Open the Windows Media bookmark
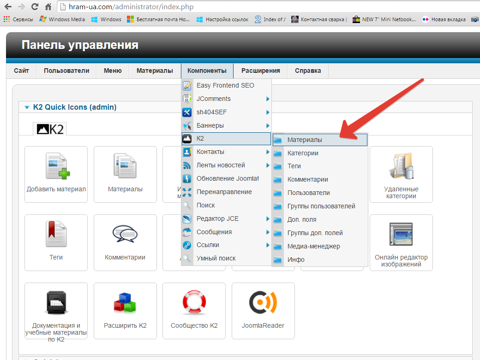Image resolution: width=480 pixels, height=360 pixels. click(x=62, y=19)
